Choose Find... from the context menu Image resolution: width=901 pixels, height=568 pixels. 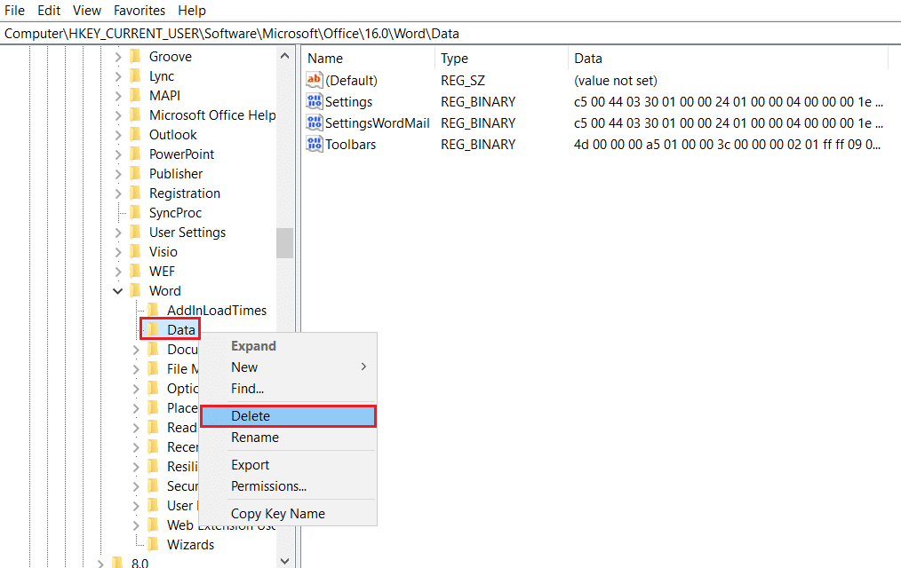[x=289, y=389]
